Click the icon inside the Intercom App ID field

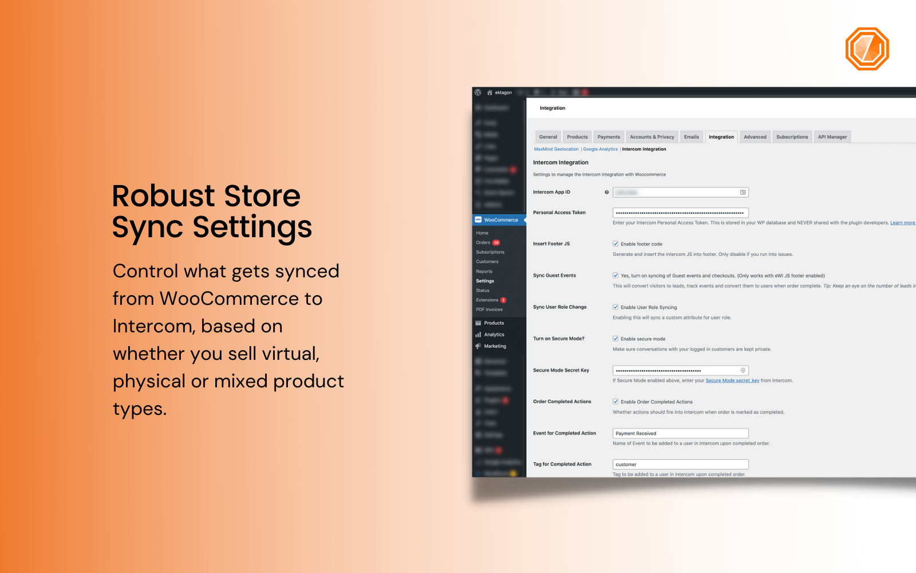pos(742,192)
